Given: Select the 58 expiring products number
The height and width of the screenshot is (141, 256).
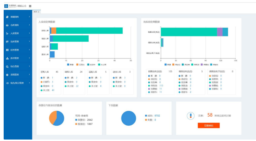Looking at the screenshot, I should (x=210, y=115).
